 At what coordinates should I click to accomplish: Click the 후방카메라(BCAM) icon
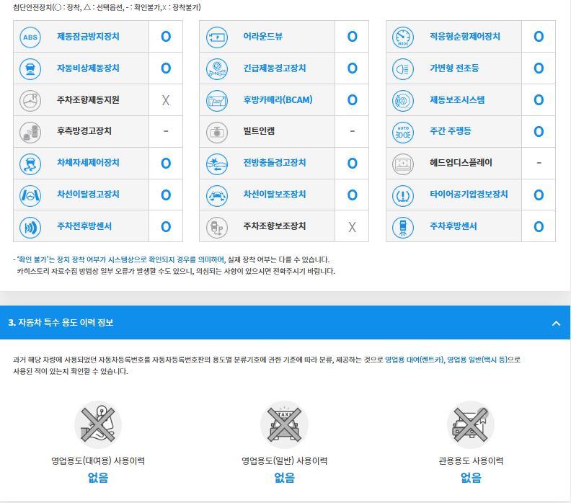[217, 100]
